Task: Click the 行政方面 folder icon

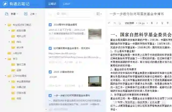Action: [x=13, y=93]
